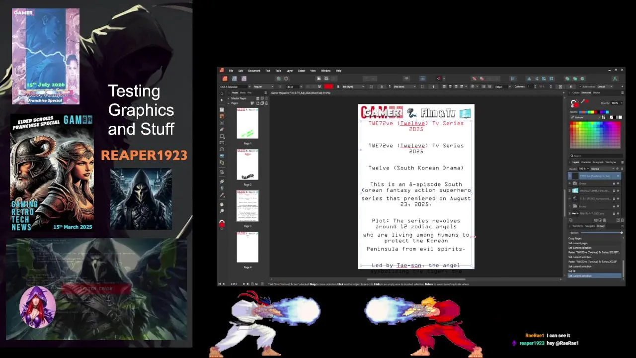Screen dimensions: 636x358
Task: Delete page icon in Pages panel
Action: pyautogui.click(x=267, y=103)
